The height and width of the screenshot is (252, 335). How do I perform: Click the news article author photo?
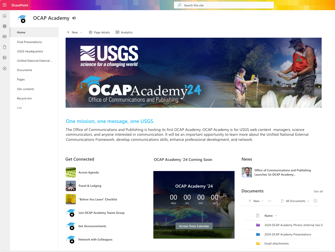click(x=247, y=172)
